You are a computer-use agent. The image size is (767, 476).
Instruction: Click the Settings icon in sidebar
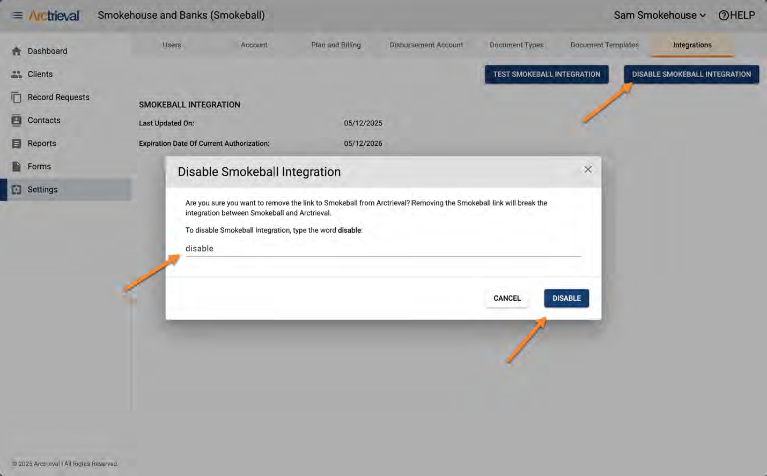click(x=17, y=189)
